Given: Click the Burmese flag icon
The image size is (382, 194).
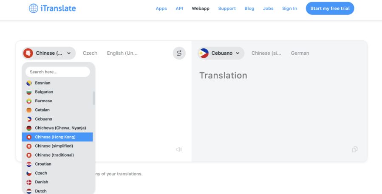Looking at the screenshot, I should tap(29, 101).
